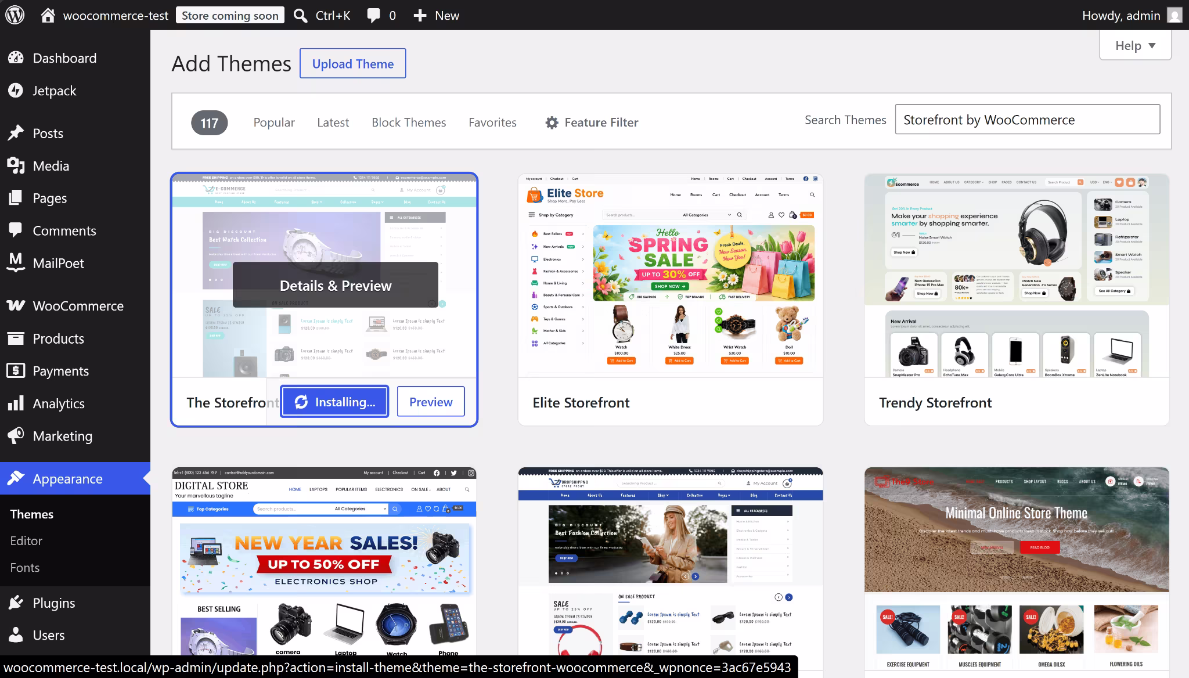Click the Trendy Storefront theme title
1189x678 pixels.
pos(935,402)
